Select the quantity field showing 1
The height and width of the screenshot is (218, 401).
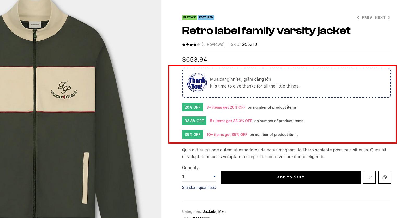click(199, 176)
